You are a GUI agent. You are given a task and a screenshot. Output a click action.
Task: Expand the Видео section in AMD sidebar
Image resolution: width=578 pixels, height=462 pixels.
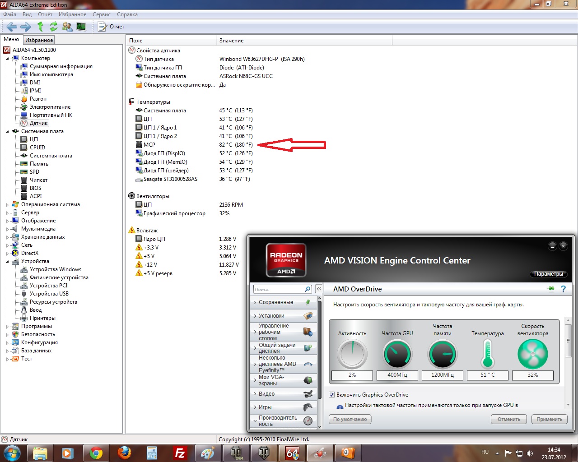tap(283, 394)
